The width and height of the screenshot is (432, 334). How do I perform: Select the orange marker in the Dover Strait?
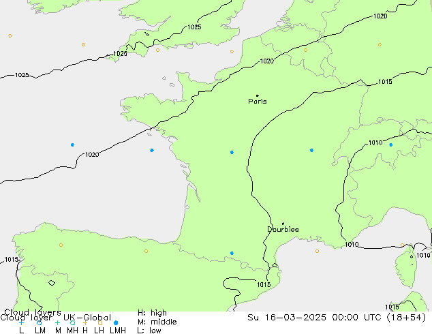point(232,52)
